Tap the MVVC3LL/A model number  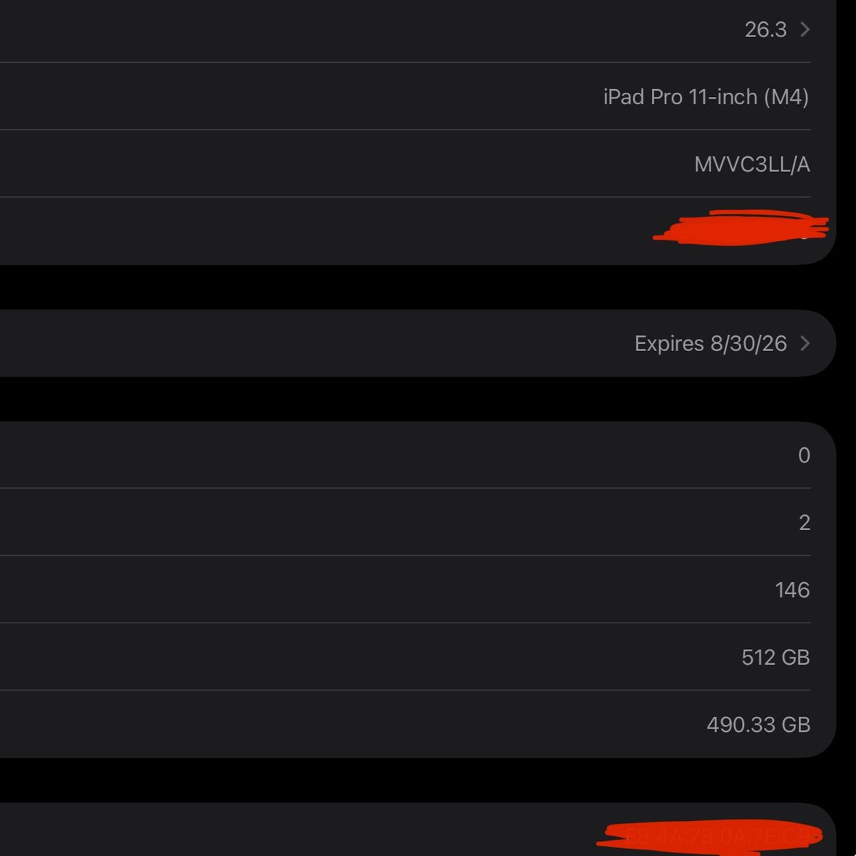coord(752,165)
